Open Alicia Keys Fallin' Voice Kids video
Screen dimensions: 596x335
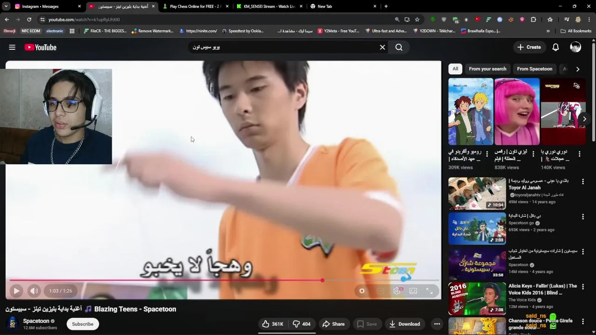tap(477, 298)
